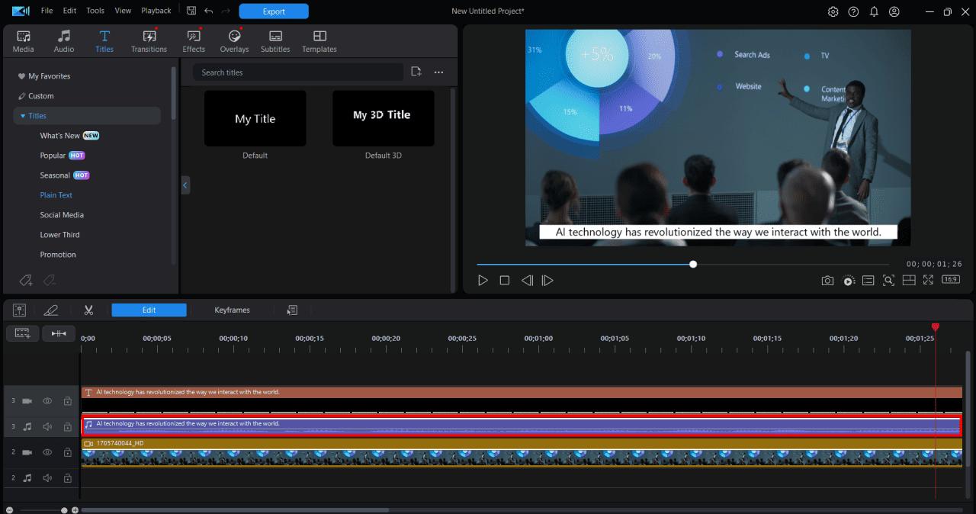
Task: Click the Export button
Action: (x=273, y=11)
